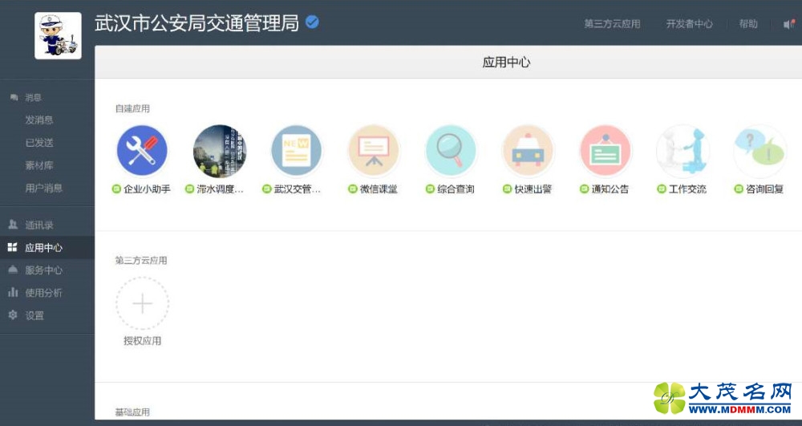The image size is (802, 426).
Task: Go to 服务中心 section
Action: pyautogui.click(x=44, y=270)
